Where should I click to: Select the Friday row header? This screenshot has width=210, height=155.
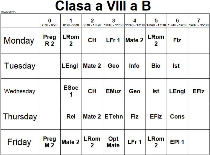click(x=19, y=142)
